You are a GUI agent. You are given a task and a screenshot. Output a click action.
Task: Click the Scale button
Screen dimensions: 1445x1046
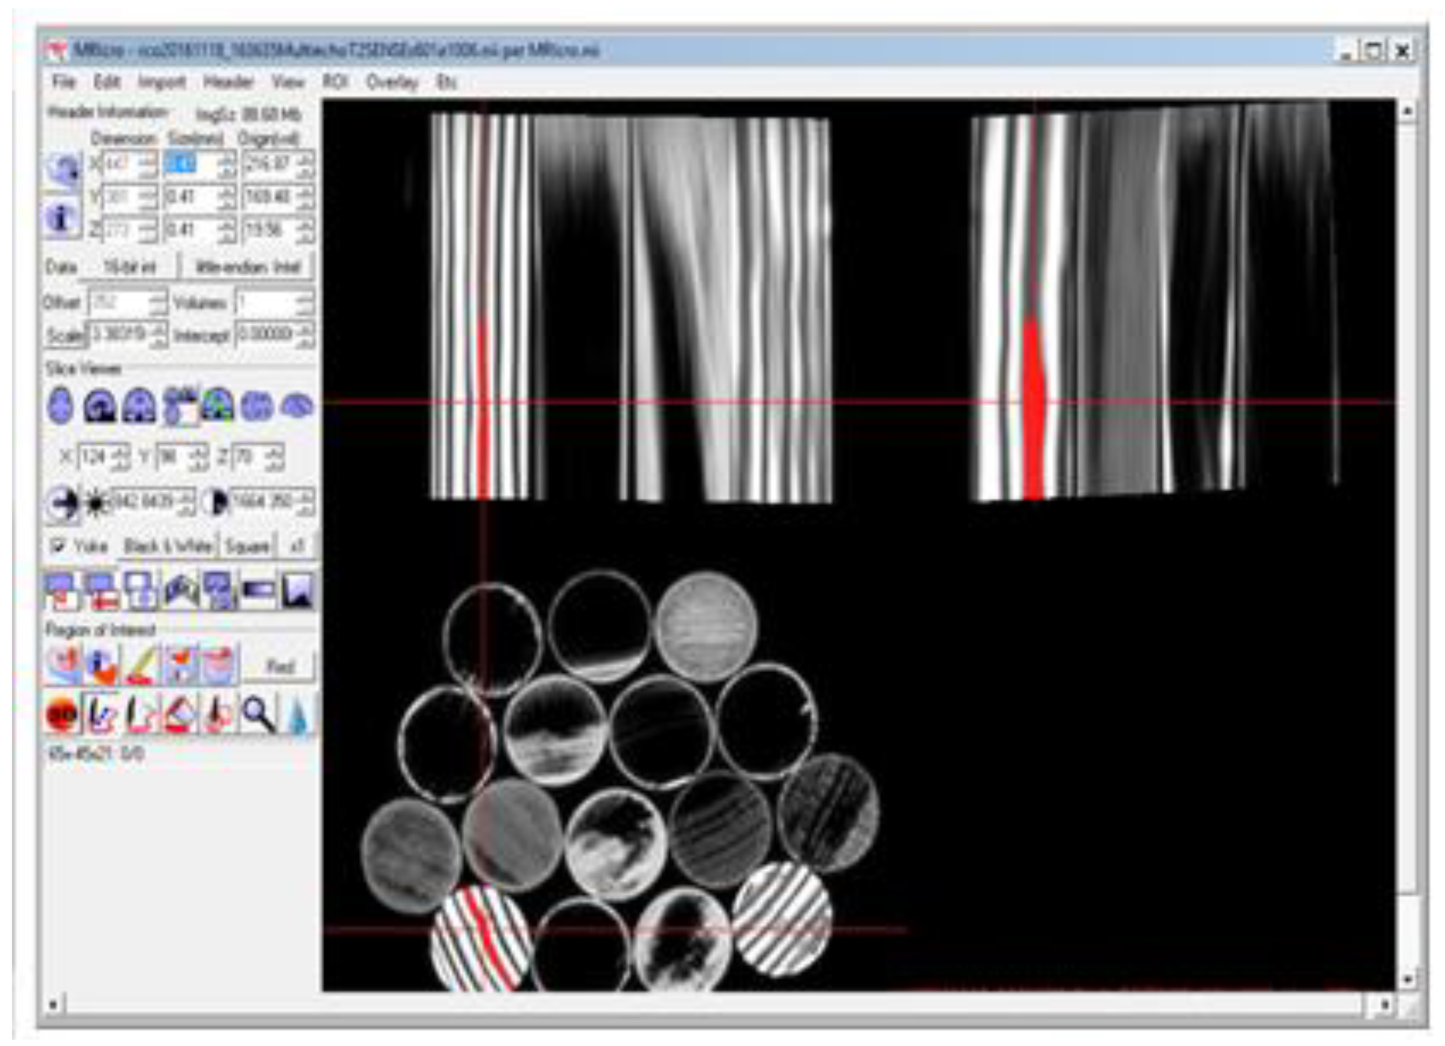click(x=64, y=335)
